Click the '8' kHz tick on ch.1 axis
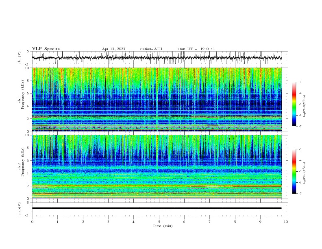322x249 pixels. (x=28, y=81)
